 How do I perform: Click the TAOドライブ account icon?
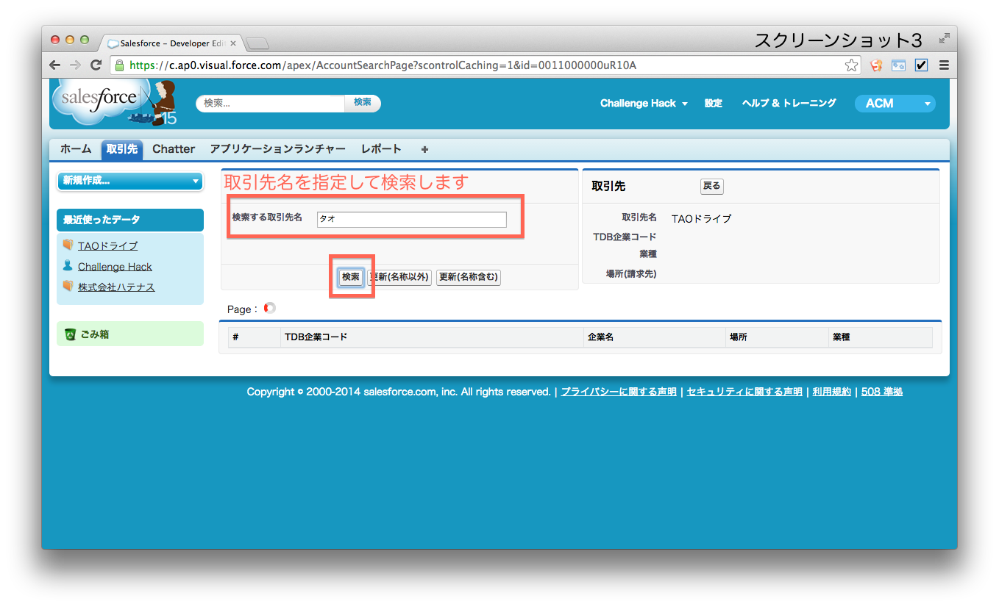coord(68,245)
